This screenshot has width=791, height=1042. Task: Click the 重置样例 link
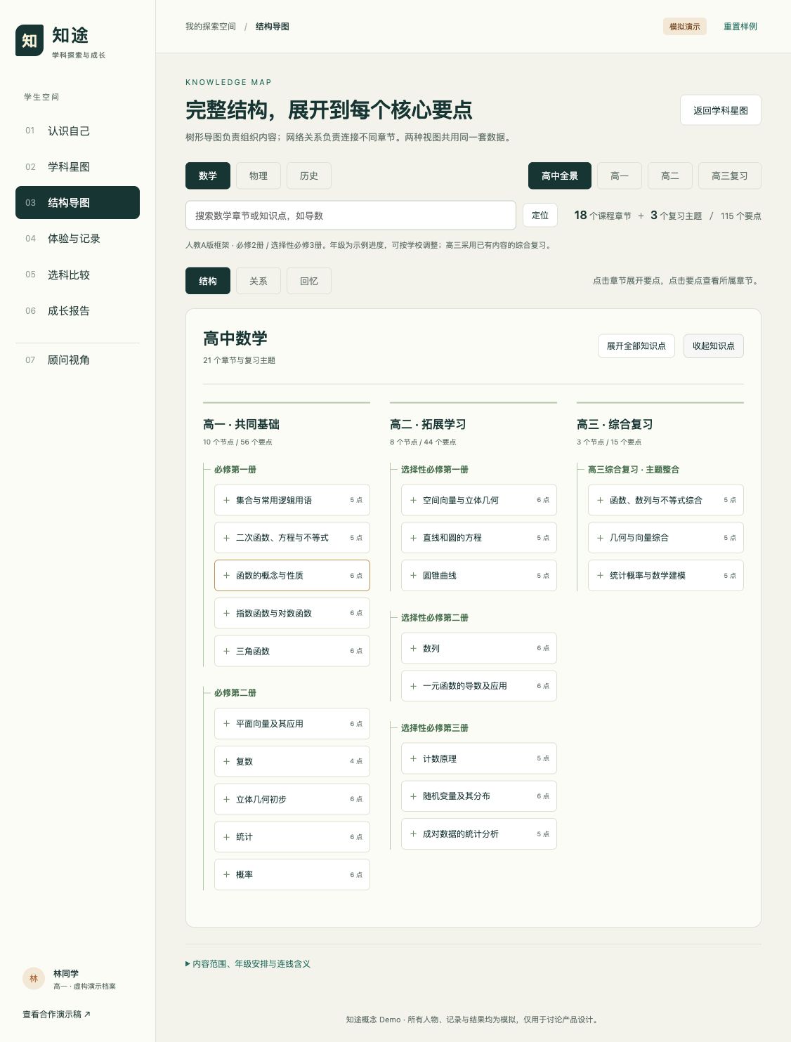point(740,27)
